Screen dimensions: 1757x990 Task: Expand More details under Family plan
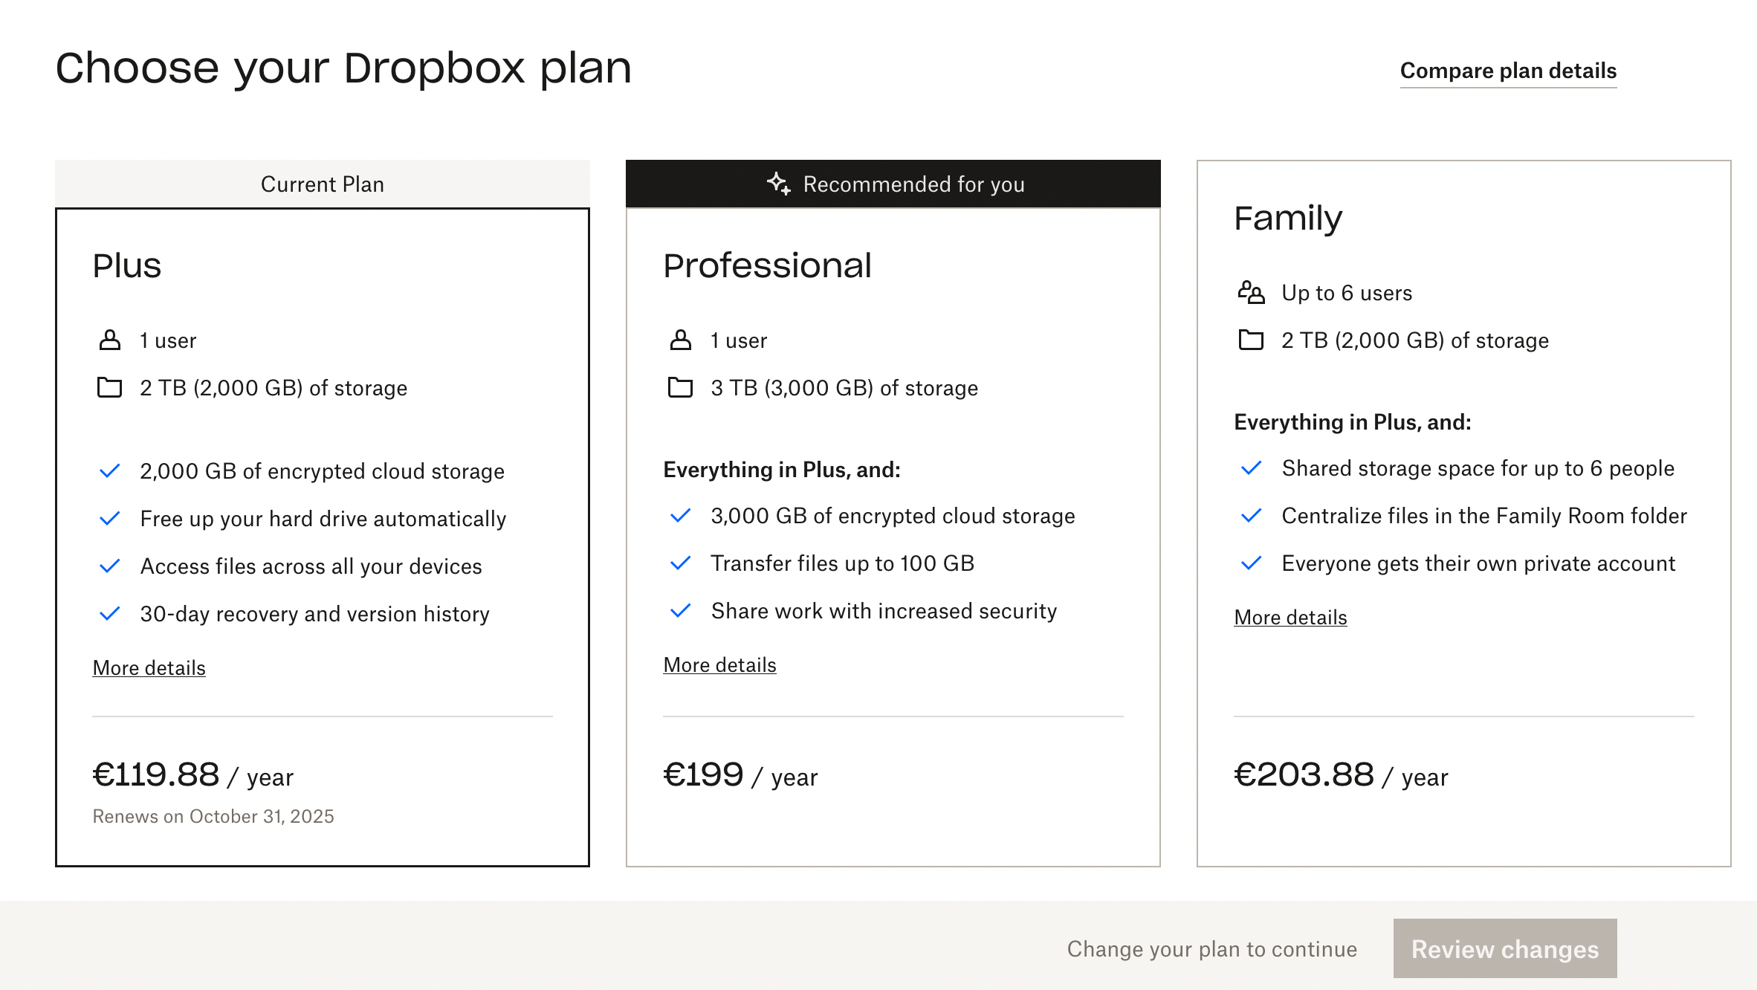point(1290,618)
